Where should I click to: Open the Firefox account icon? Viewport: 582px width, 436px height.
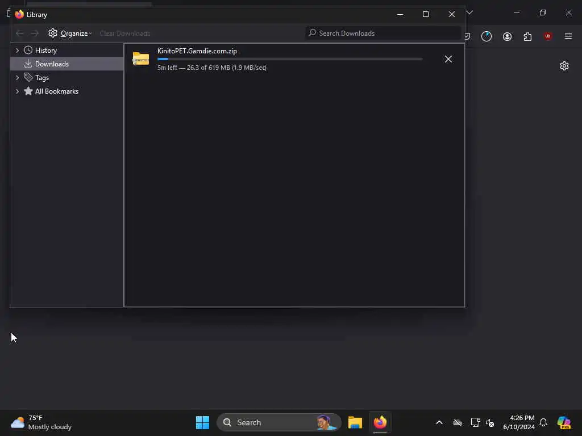pyautogui.click(x=507, y=36)
